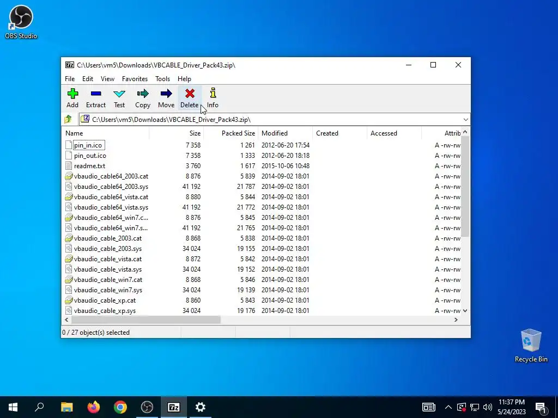Click horizontal scrollbar right arrow

(x=456, y=320)
